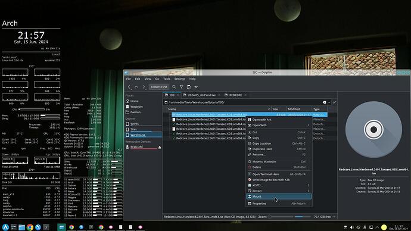411x231 pixels.
Task: Open the Arch application launcher
Action: coord(5,227)
